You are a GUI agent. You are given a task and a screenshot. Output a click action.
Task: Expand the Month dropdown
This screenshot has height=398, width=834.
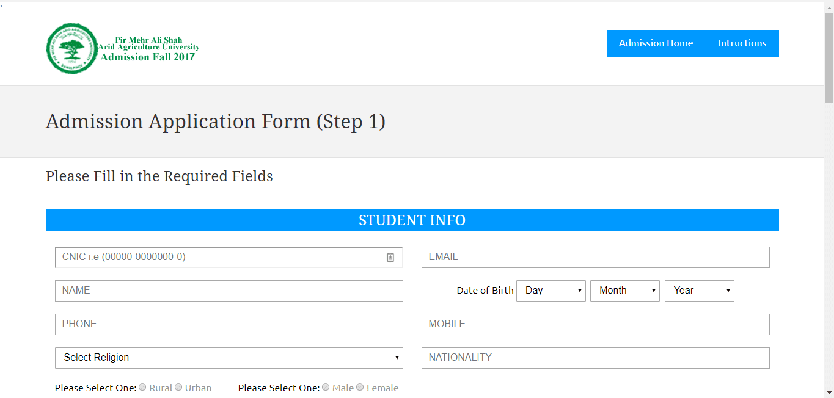tap(624, 291)
